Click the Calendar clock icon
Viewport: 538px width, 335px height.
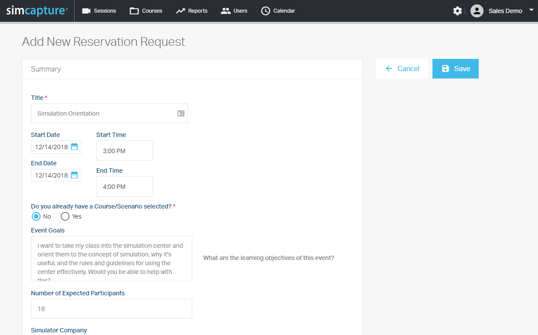[266, 11]
